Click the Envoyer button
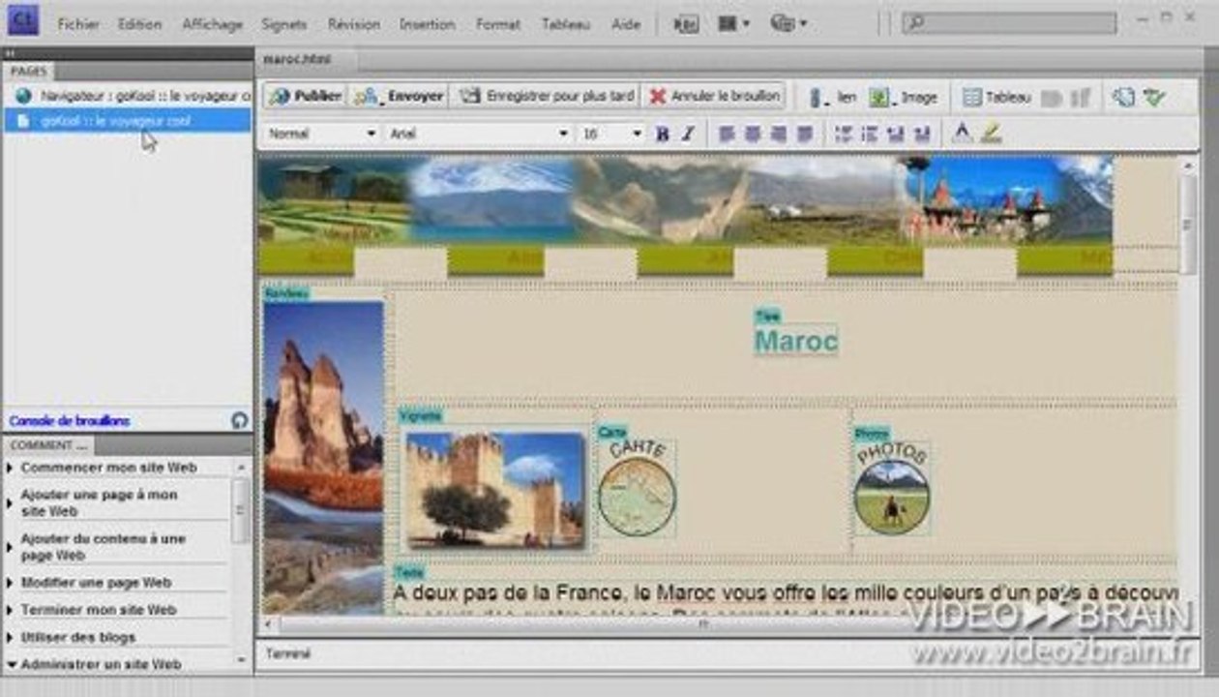Viewport: 1219px width, 697px height. point(399,97)
